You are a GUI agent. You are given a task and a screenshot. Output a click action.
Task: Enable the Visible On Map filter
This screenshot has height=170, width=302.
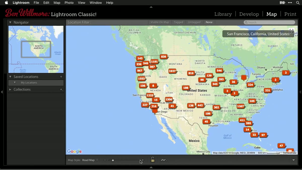[x=160, y=22]
